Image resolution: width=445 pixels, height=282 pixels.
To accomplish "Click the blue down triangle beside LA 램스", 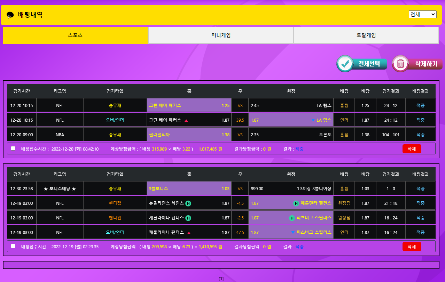I will click(313, 120).
